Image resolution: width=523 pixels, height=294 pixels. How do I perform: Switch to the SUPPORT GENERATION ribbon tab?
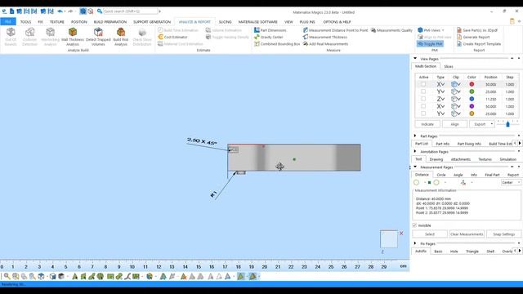point(152,22)
